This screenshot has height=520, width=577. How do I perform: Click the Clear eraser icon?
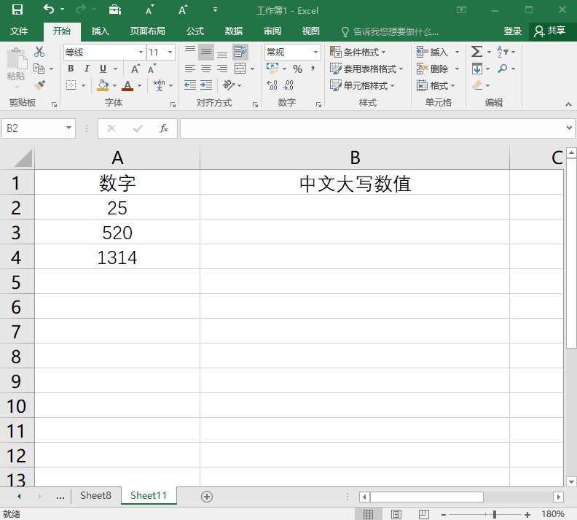[x=477, y=85]
